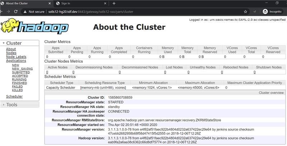287x146 pixels.
Task: Show FAILED applications
Action: click(17, 86)
